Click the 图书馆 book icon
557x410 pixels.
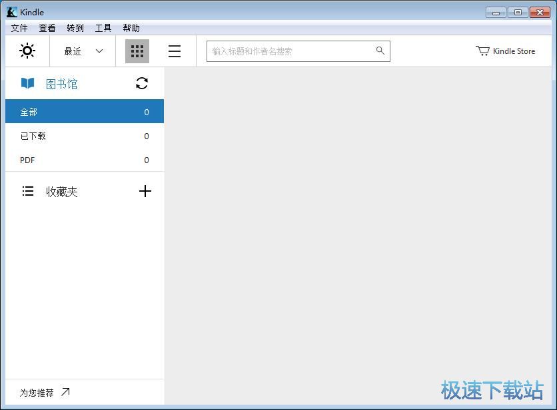pyautogui.click(x=28, y=83)
